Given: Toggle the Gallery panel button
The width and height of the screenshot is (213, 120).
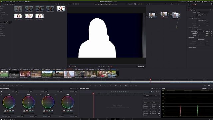Looking at the screenshot, I should click(6, 2).
